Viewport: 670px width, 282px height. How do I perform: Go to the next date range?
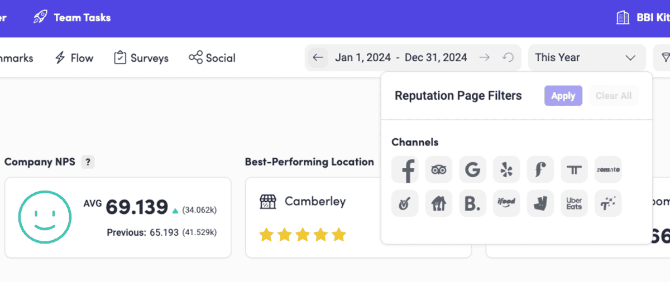point(485,57)
